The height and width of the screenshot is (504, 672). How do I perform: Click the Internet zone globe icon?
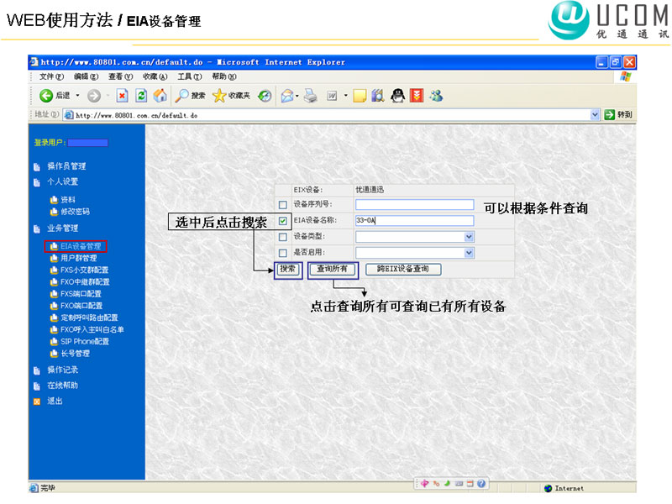pos(548,488)
